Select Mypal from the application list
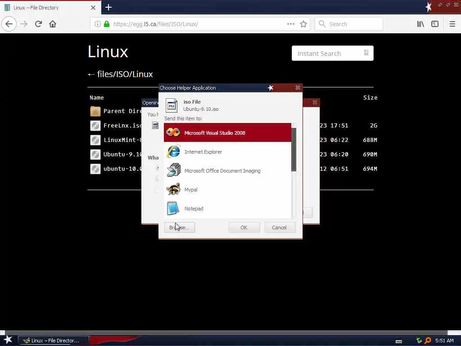461x346 pixels. point(227,190)
